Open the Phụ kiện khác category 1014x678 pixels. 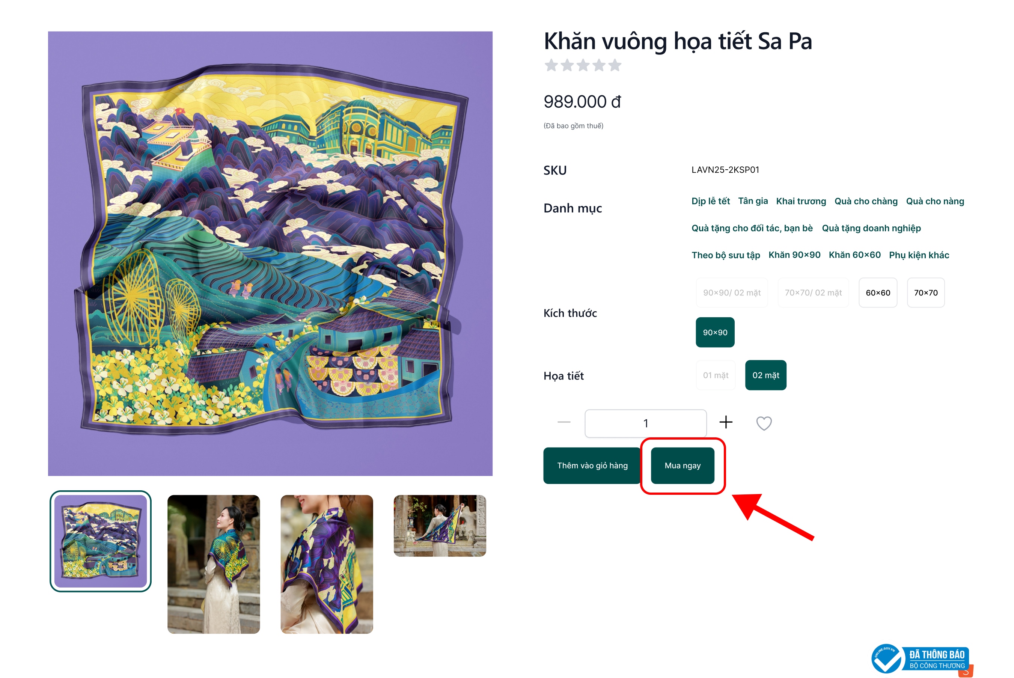tap(918, 255)
